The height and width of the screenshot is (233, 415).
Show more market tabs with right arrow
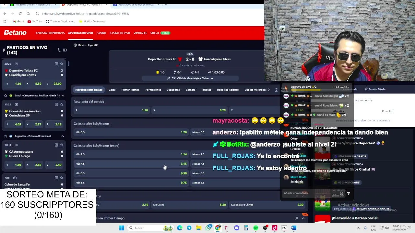coord(269,90)
